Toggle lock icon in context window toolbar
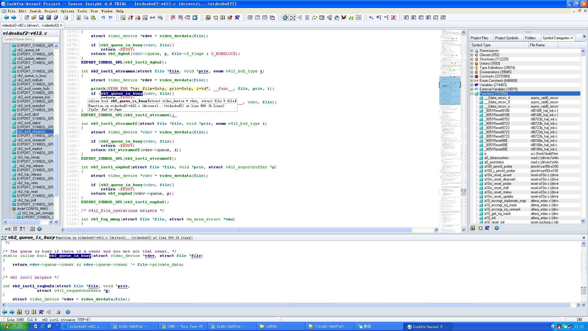This screenshot has width=588, height=331. coord(58,312)
